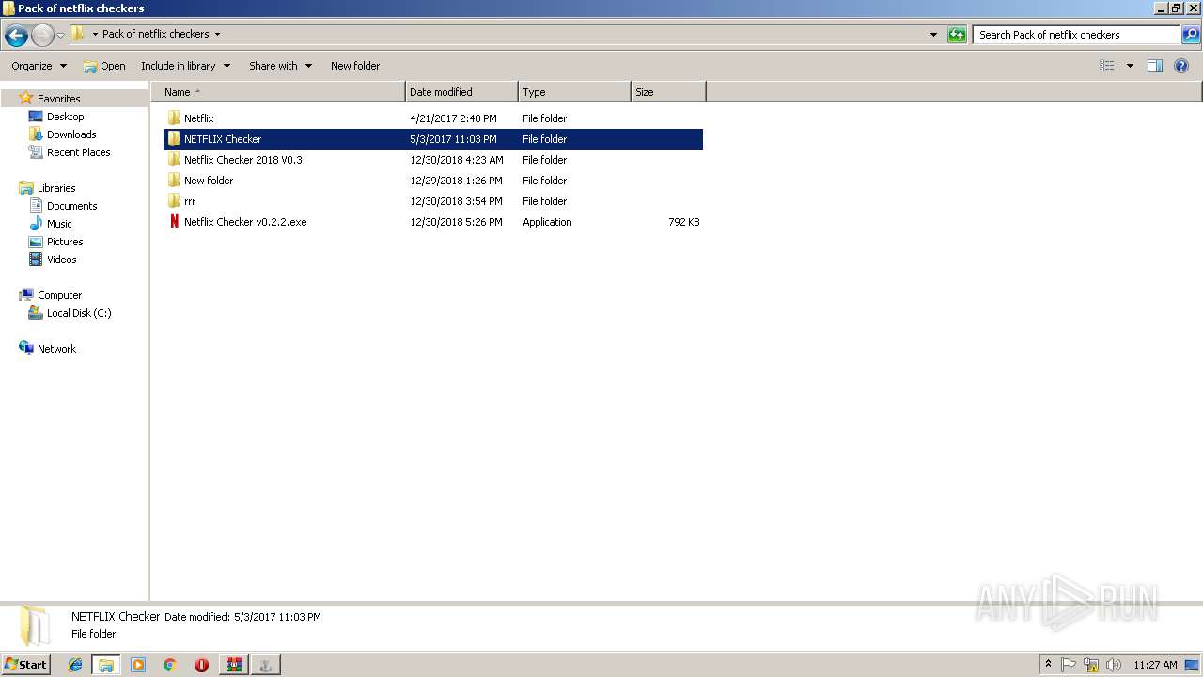Select Favorites in the navigation pane
Screen dimensions: 1203x677
click(58, 99)
